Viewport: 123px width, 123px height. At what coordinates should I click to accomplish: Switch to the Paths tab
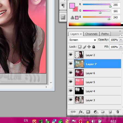(x=105, y=34)
